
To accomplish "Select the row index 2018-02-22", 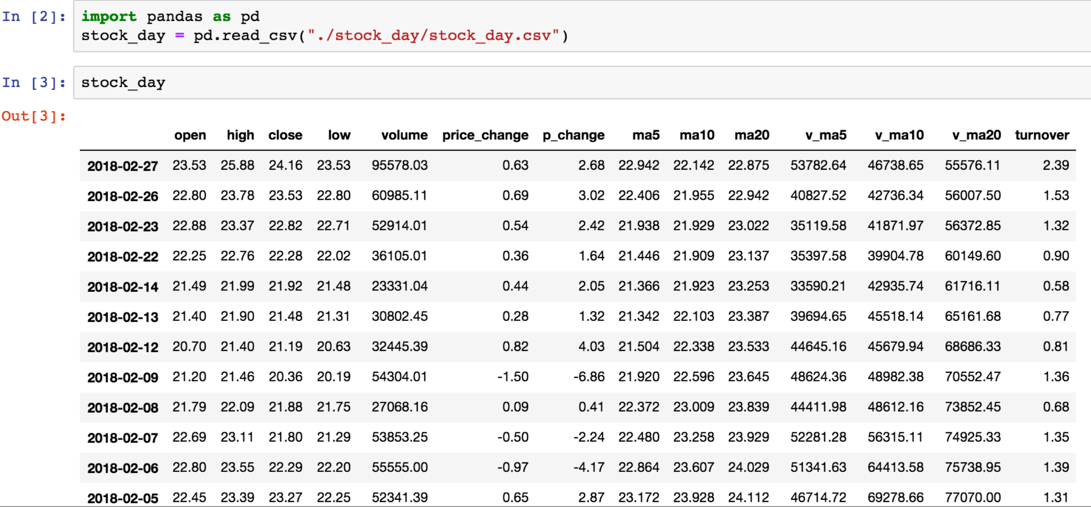I will [123, 257].
